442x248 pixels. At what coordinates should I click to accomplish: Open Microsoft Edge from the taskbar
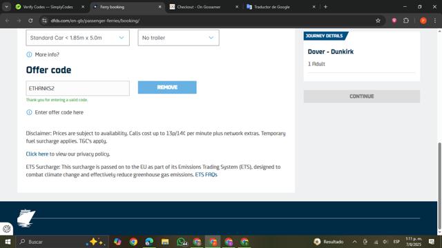(149, 242)
